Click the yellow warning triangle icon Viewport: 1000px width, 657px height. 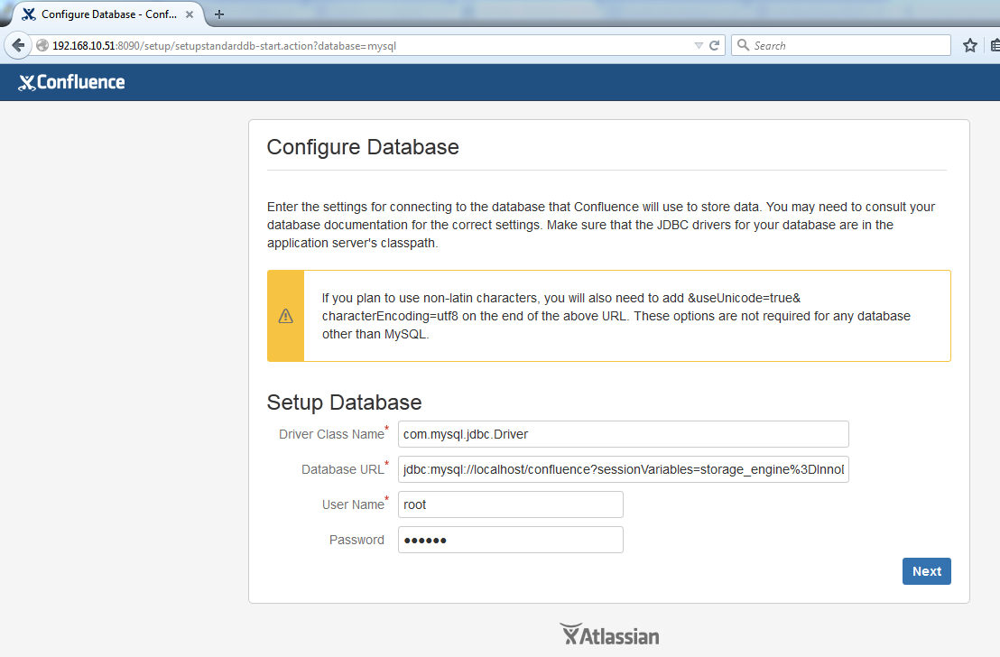click(x=286, y=316)
